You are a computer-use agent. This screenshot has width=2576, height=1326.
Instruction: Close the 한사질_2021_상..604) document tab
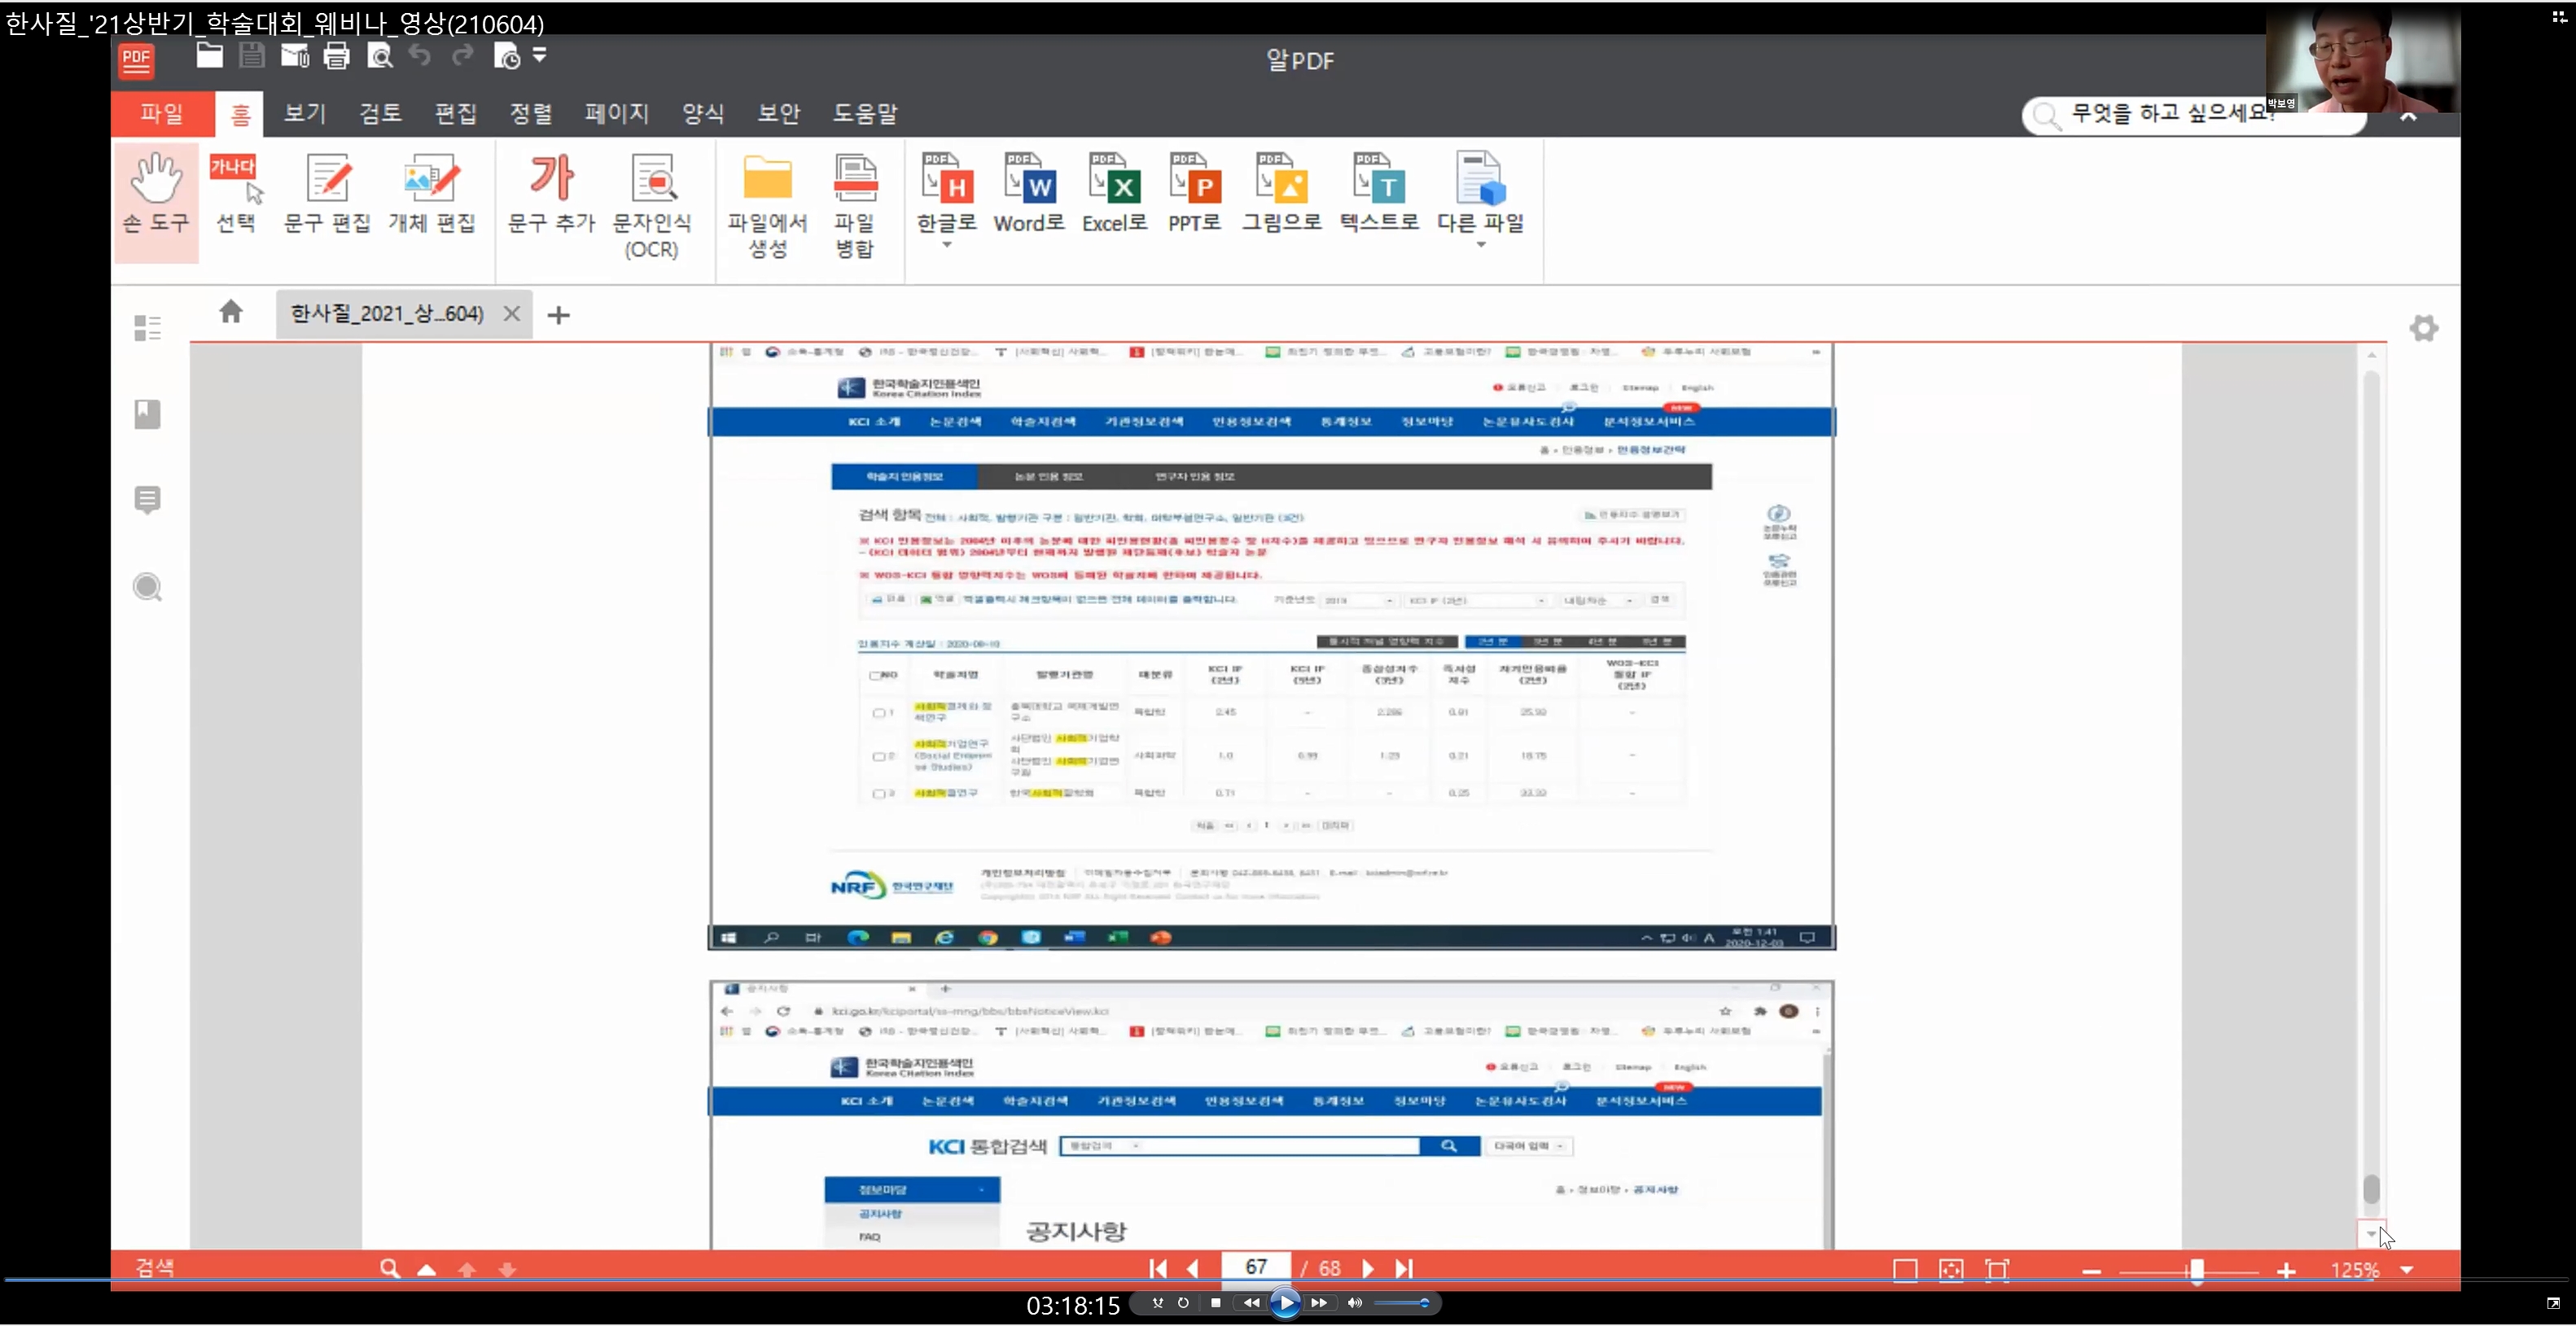512,314
